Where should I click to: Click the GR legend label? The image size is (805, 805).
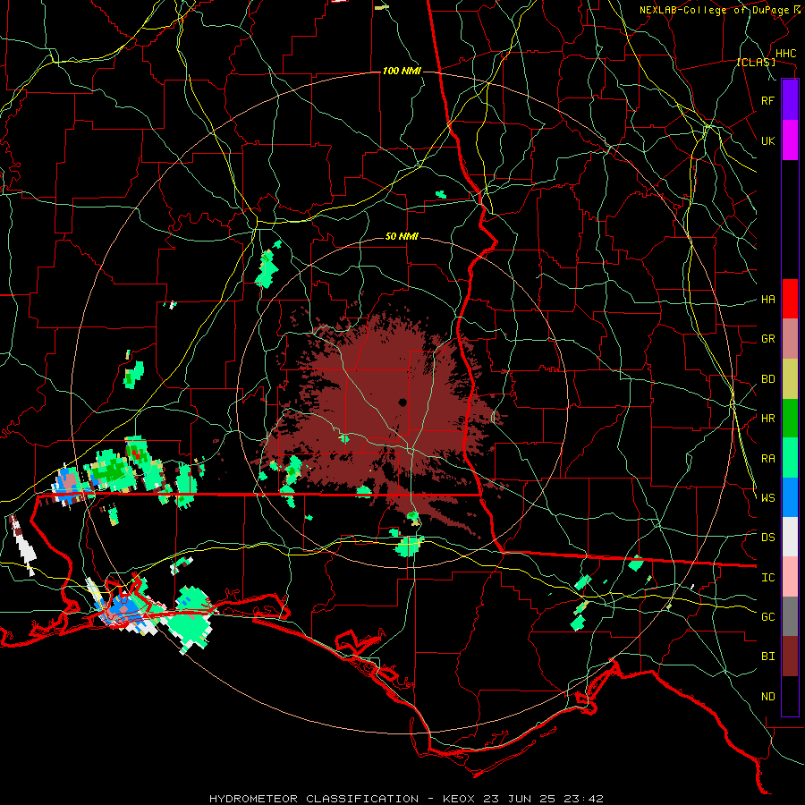(767, 339)
